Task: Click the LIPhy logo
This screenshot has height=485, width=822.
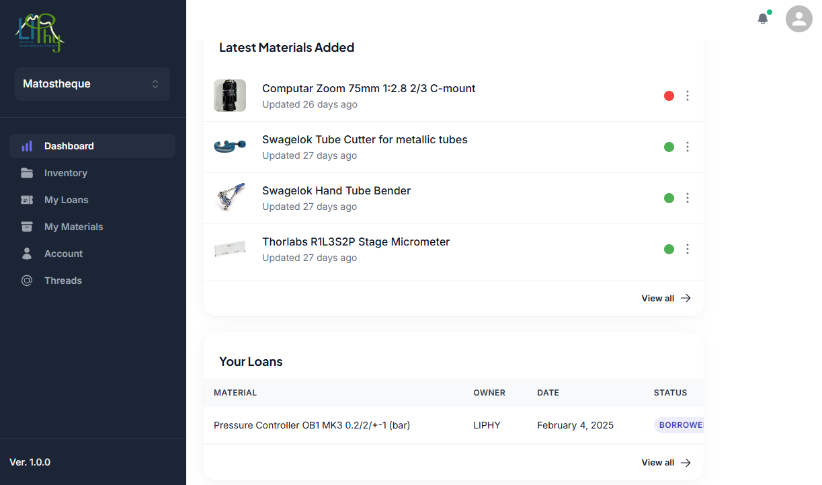Action: click(40, 32)
